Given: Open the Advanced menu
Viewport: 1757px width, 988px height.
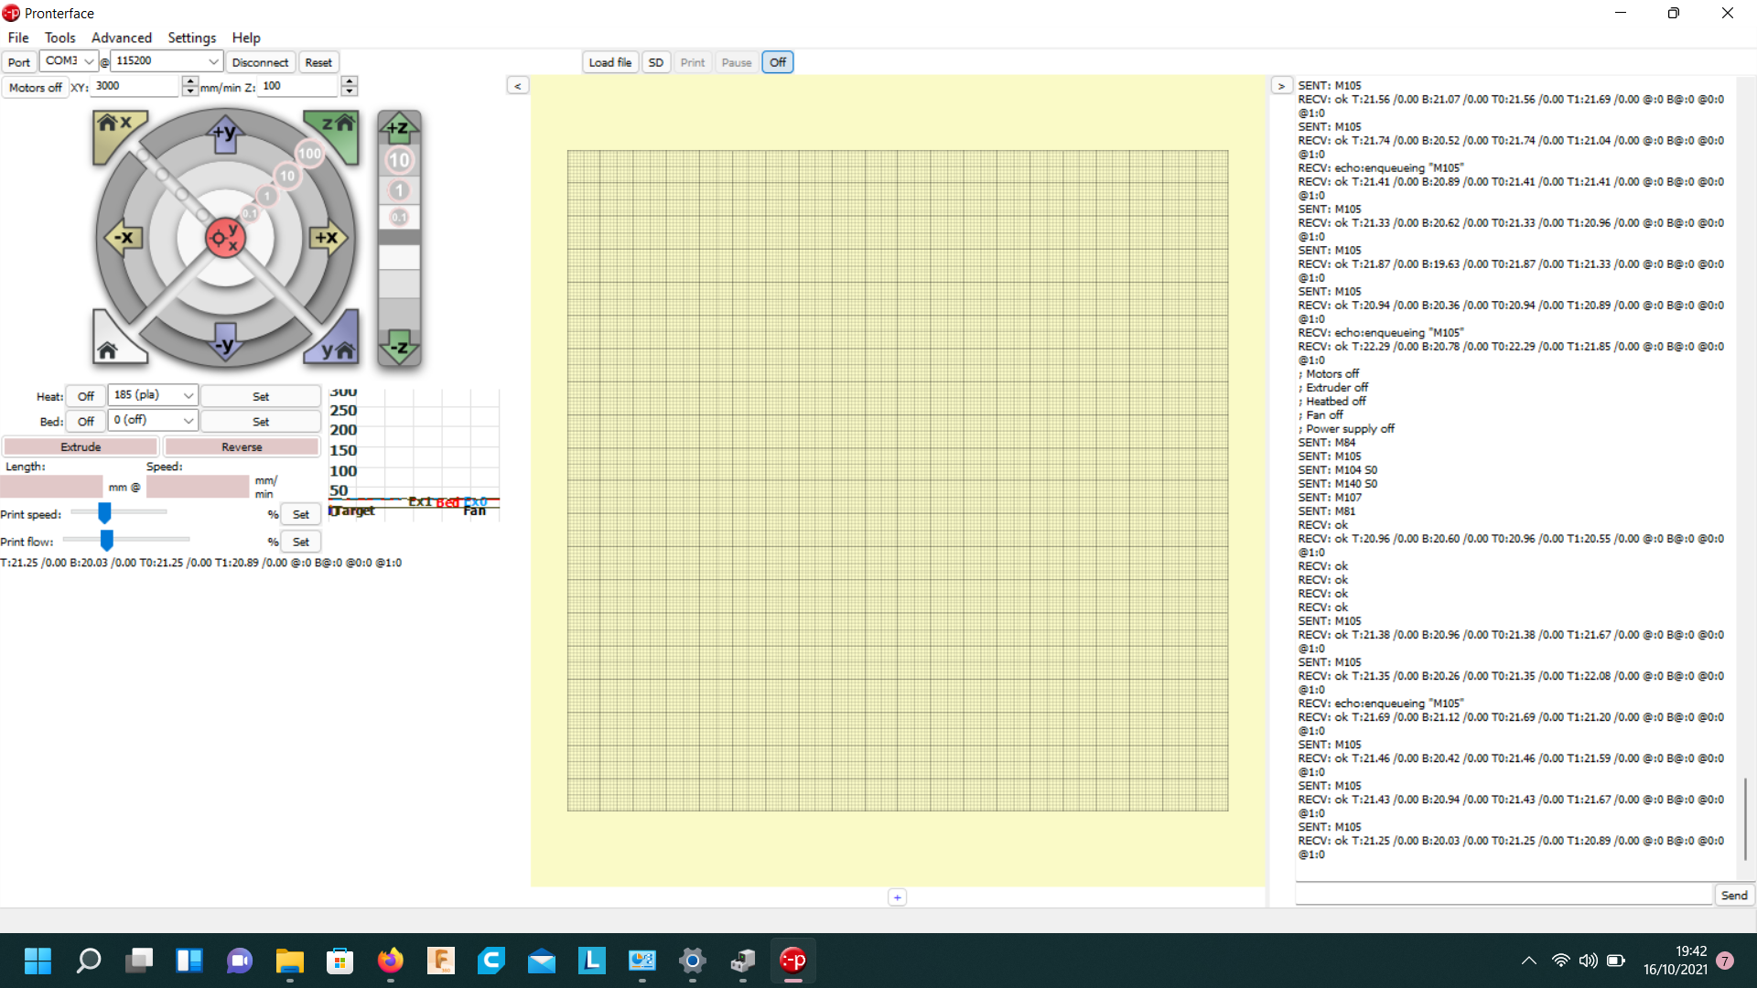Looking at the screenshot, I should tap(121, 38).
